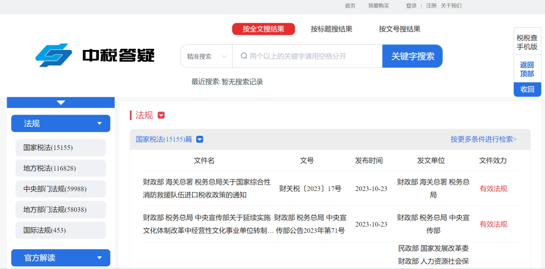Image resolution: width=545 pixels, height=269 pixels.
Task: Click the magnifier icon in search box
Action: [x=244, y=56]
